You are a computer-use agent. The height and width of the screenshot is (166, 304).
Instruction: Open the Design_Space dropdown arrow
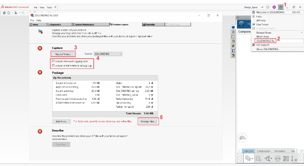[x=262, y=7]
